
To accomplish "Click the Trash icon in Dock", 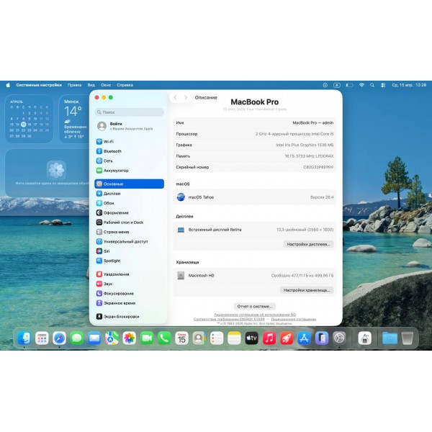I will pos(408,338).
